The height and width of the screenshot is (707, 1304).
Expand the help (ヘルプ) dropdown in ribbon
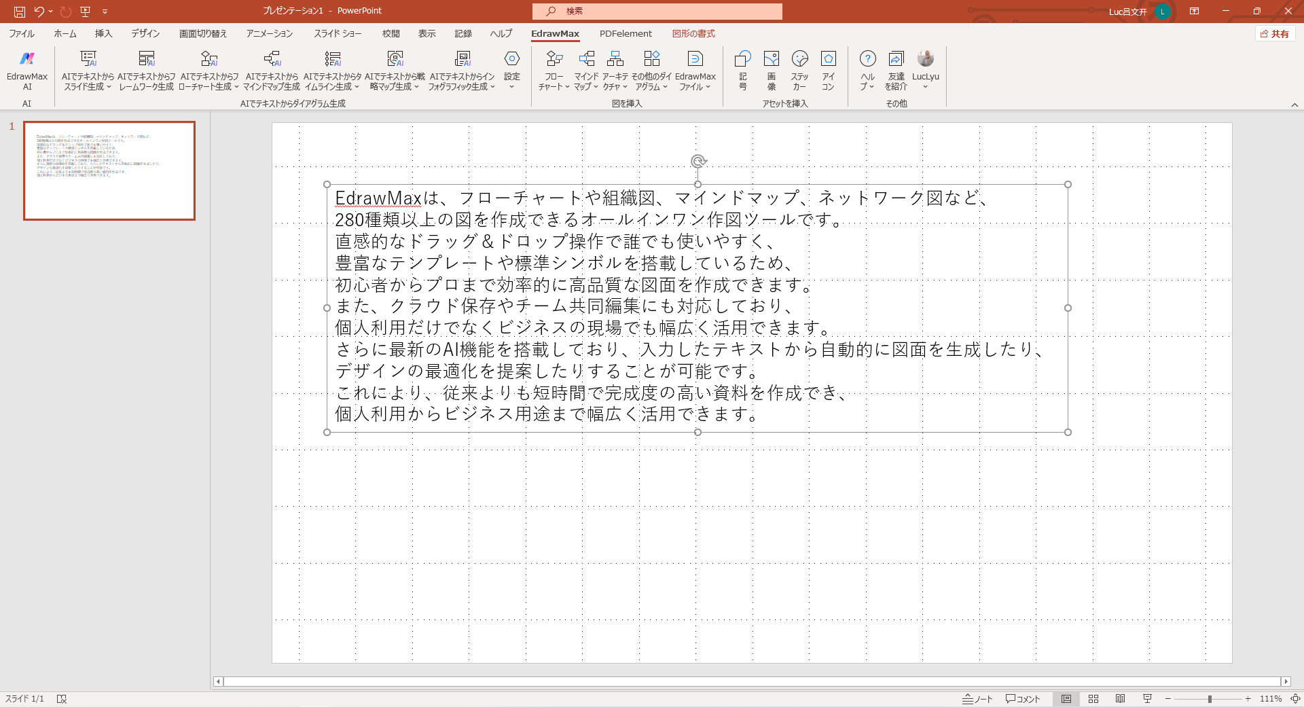pos(867,86)
